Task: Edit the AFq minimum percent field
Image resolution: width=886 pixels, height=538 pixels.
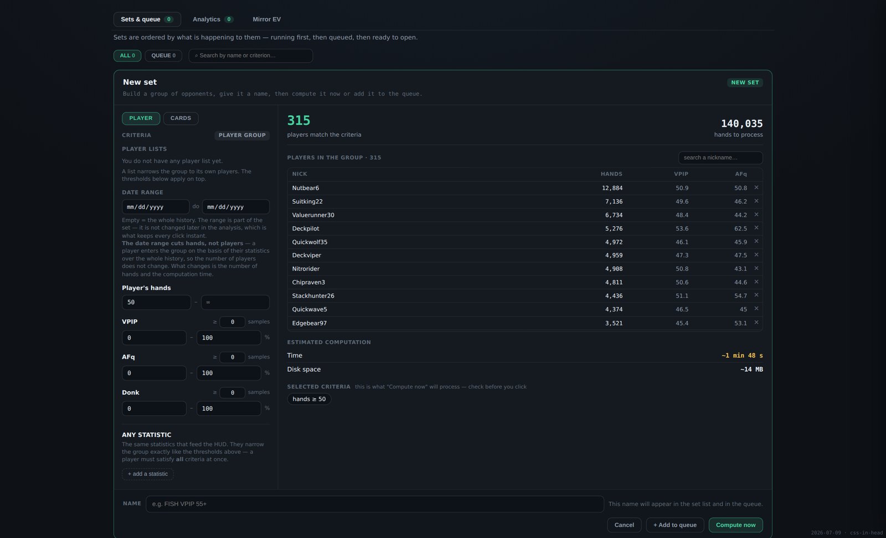Action: pyautogui.click(x=154, y=373)
